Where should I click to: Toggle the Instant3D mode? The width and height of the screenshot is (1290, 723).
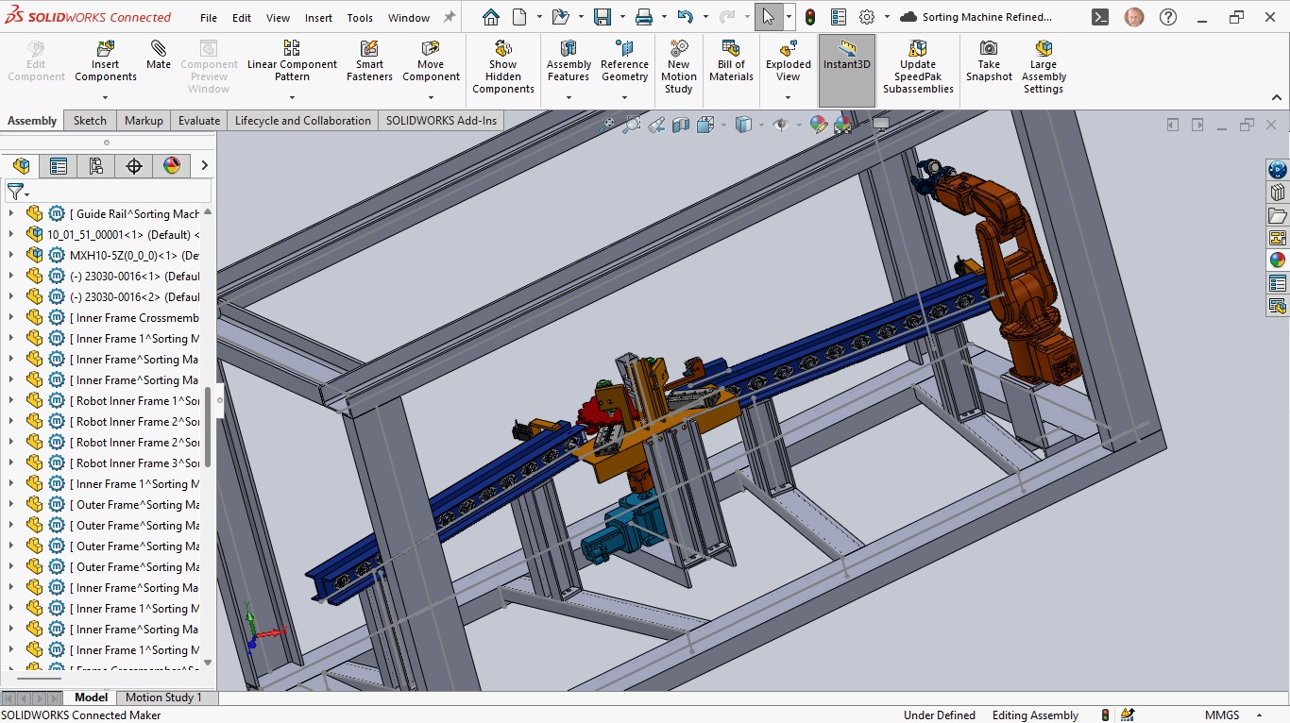click(847, 71)
